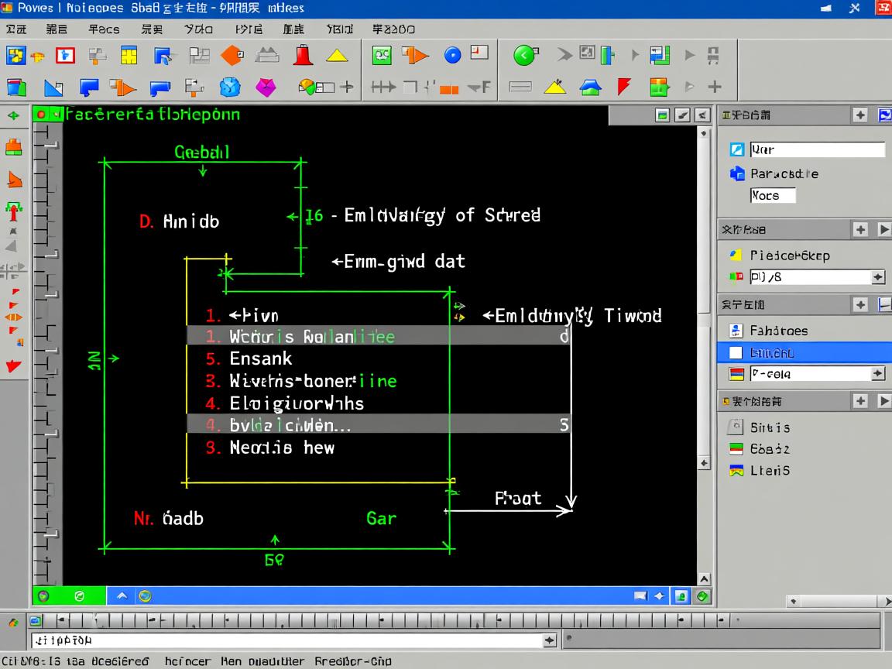Toggle the blue checkbox beside the Nar field
The width and height of the screenshot is (892, 669).
737,150
